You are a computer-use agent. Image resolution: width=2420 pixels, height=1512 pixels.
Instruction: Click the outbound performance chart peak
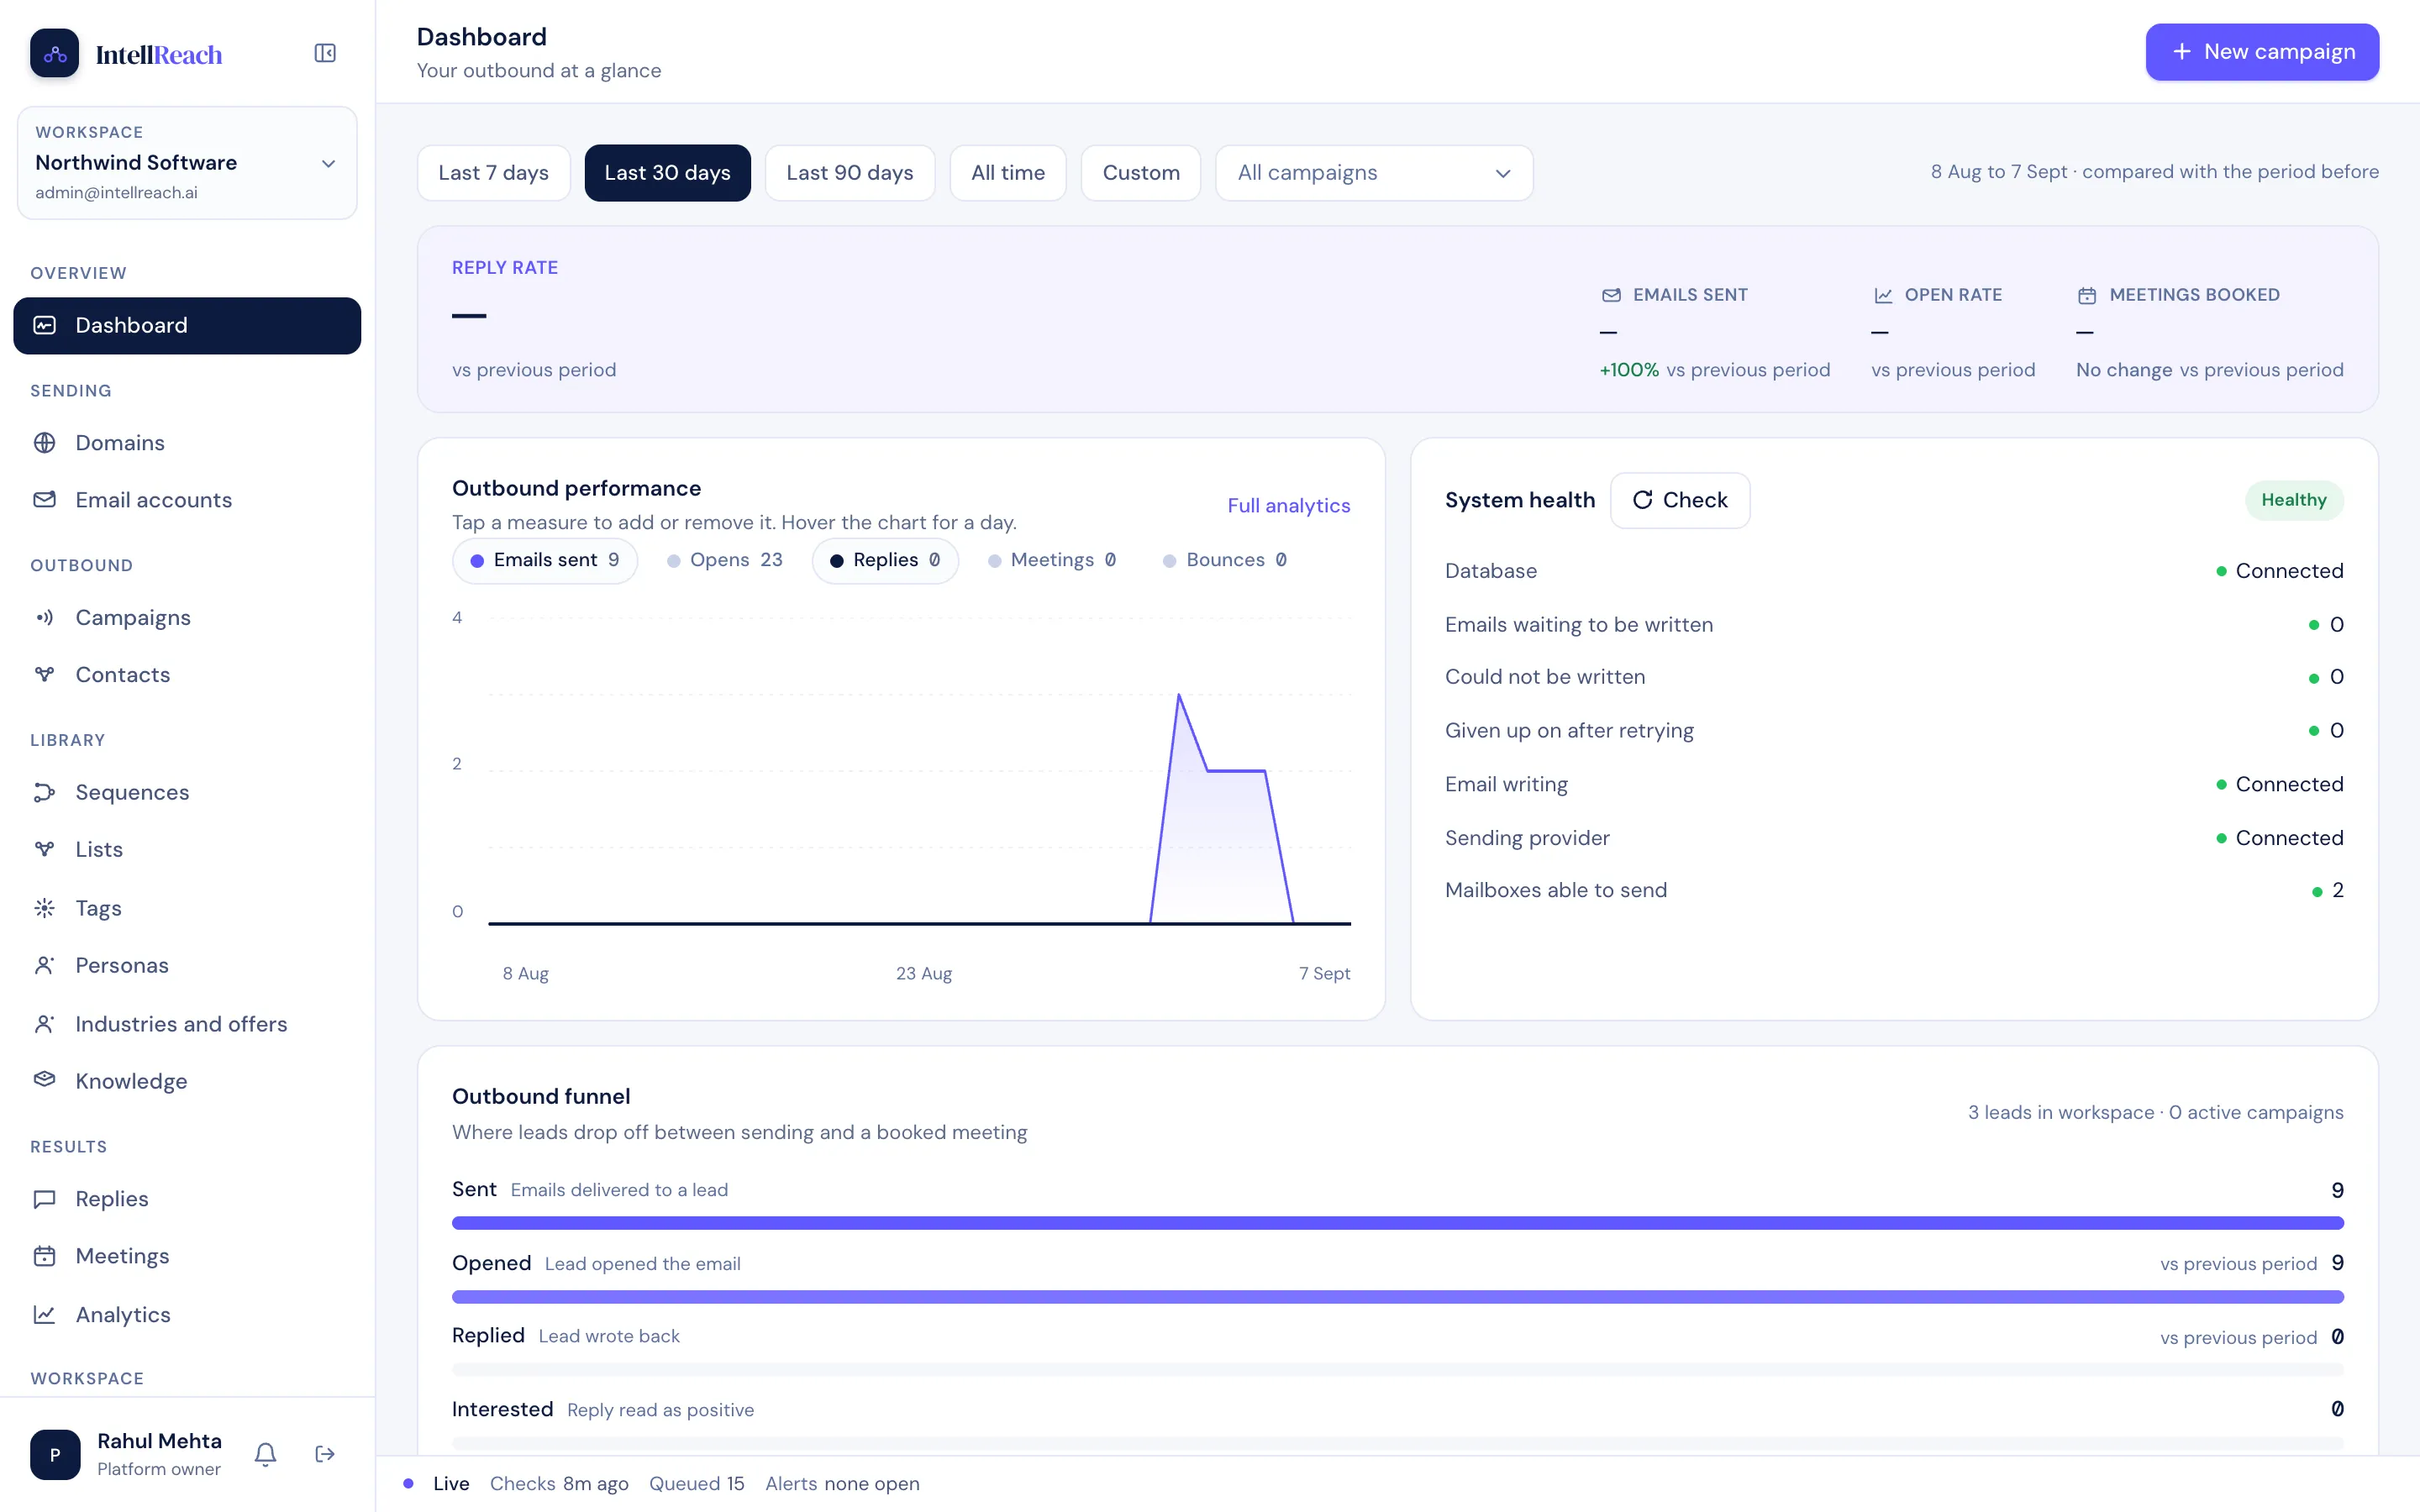[x=1179, y=695]
